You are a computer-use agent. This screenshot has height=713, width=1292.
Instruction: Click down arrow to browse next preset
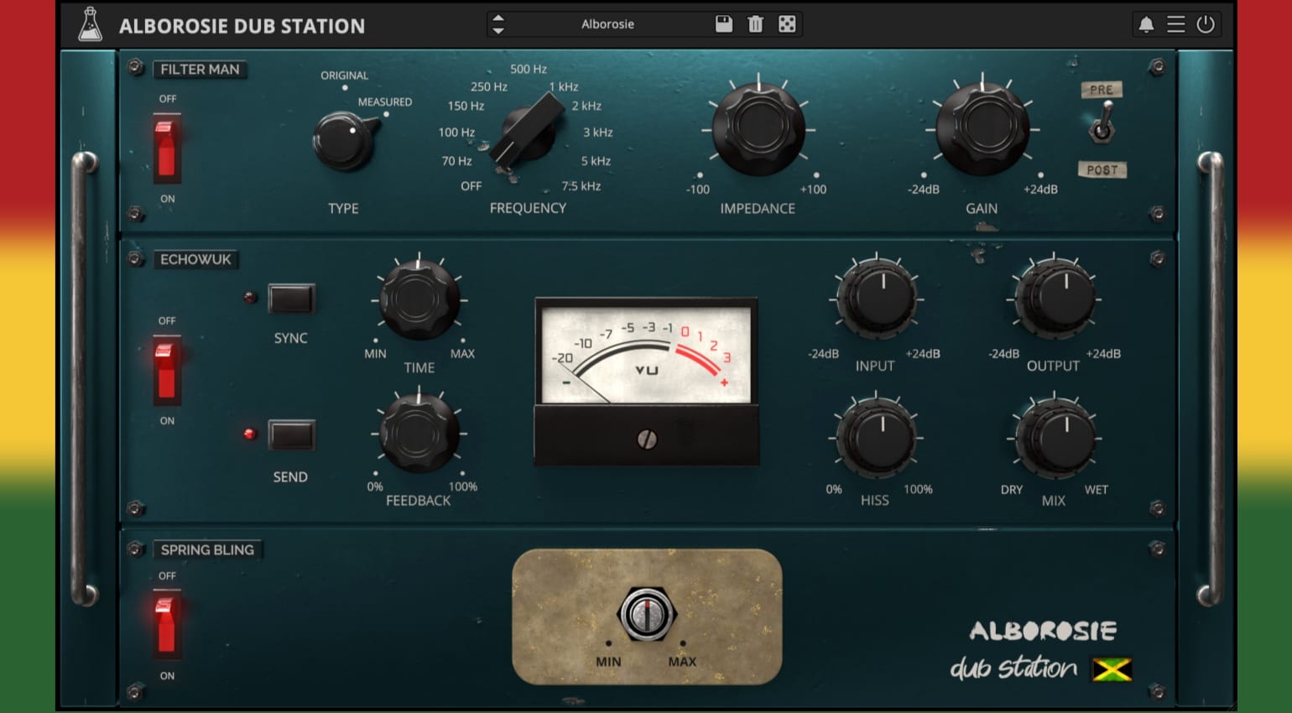[x=498, y=29]
